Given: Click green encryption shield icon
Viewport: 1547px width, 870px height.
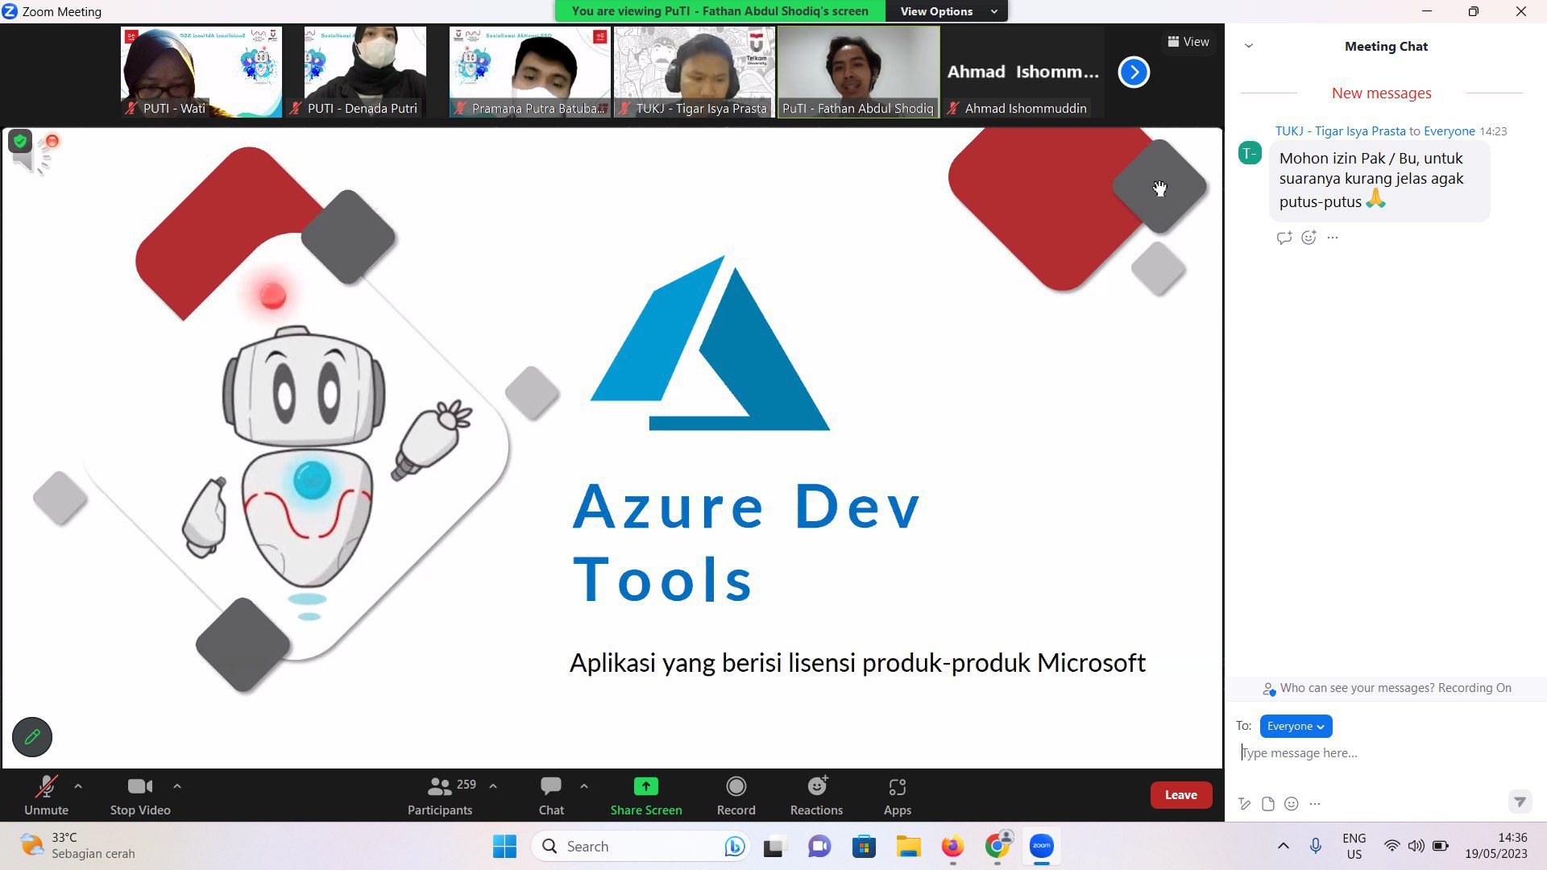Looking at the screenshot, I should point(20,142).
